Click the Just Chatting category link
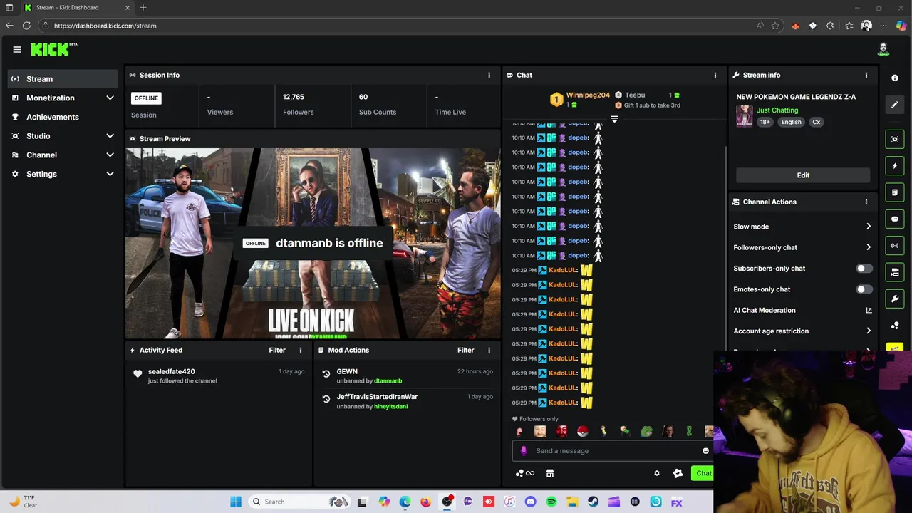This screenshot has height=513, width=912. click(x=777, y=110)
